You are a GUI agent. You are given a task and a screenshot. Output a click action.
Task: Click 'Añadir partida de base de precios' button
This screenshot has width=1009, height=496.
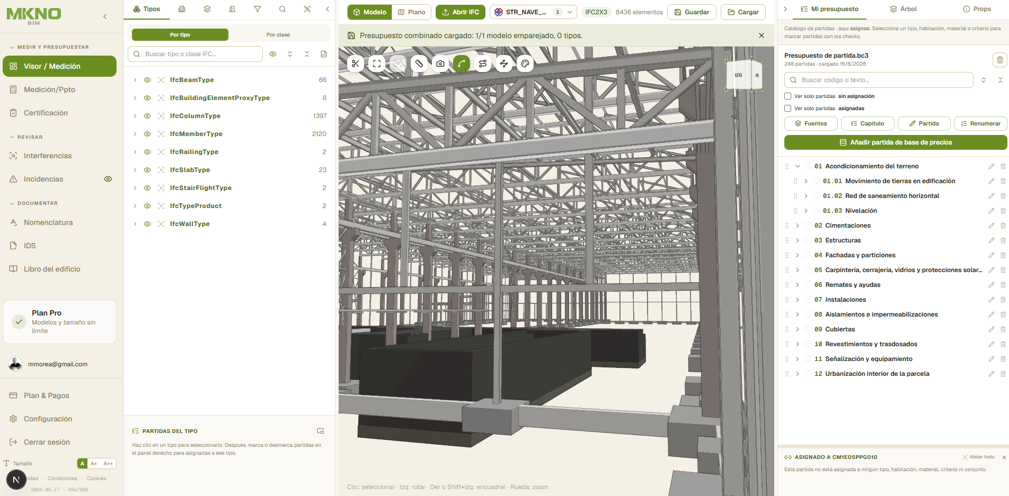(x=896, y=142)
